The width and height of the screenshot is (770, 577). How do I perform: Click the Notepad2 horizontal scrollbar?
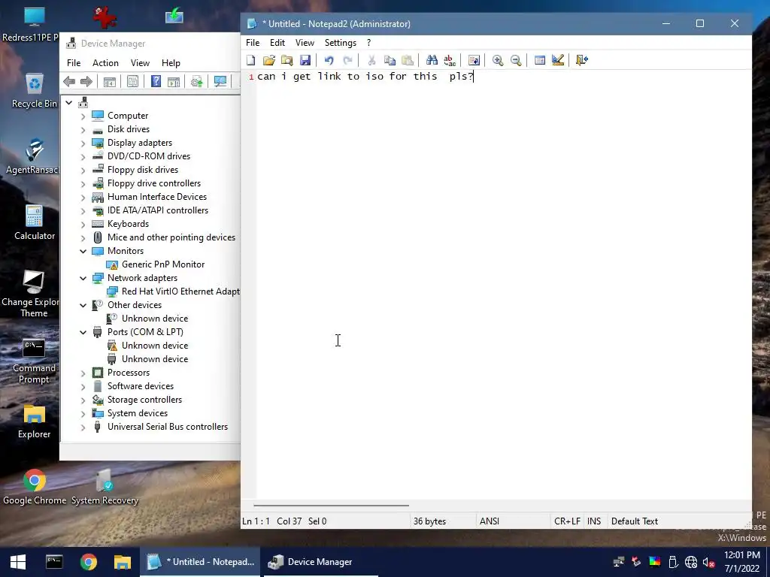click(x=332, y=505)
